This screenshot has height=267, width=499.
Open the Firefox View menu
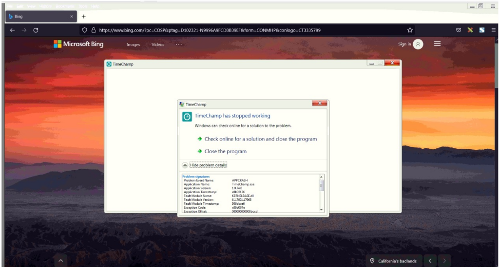click(31, 6)
